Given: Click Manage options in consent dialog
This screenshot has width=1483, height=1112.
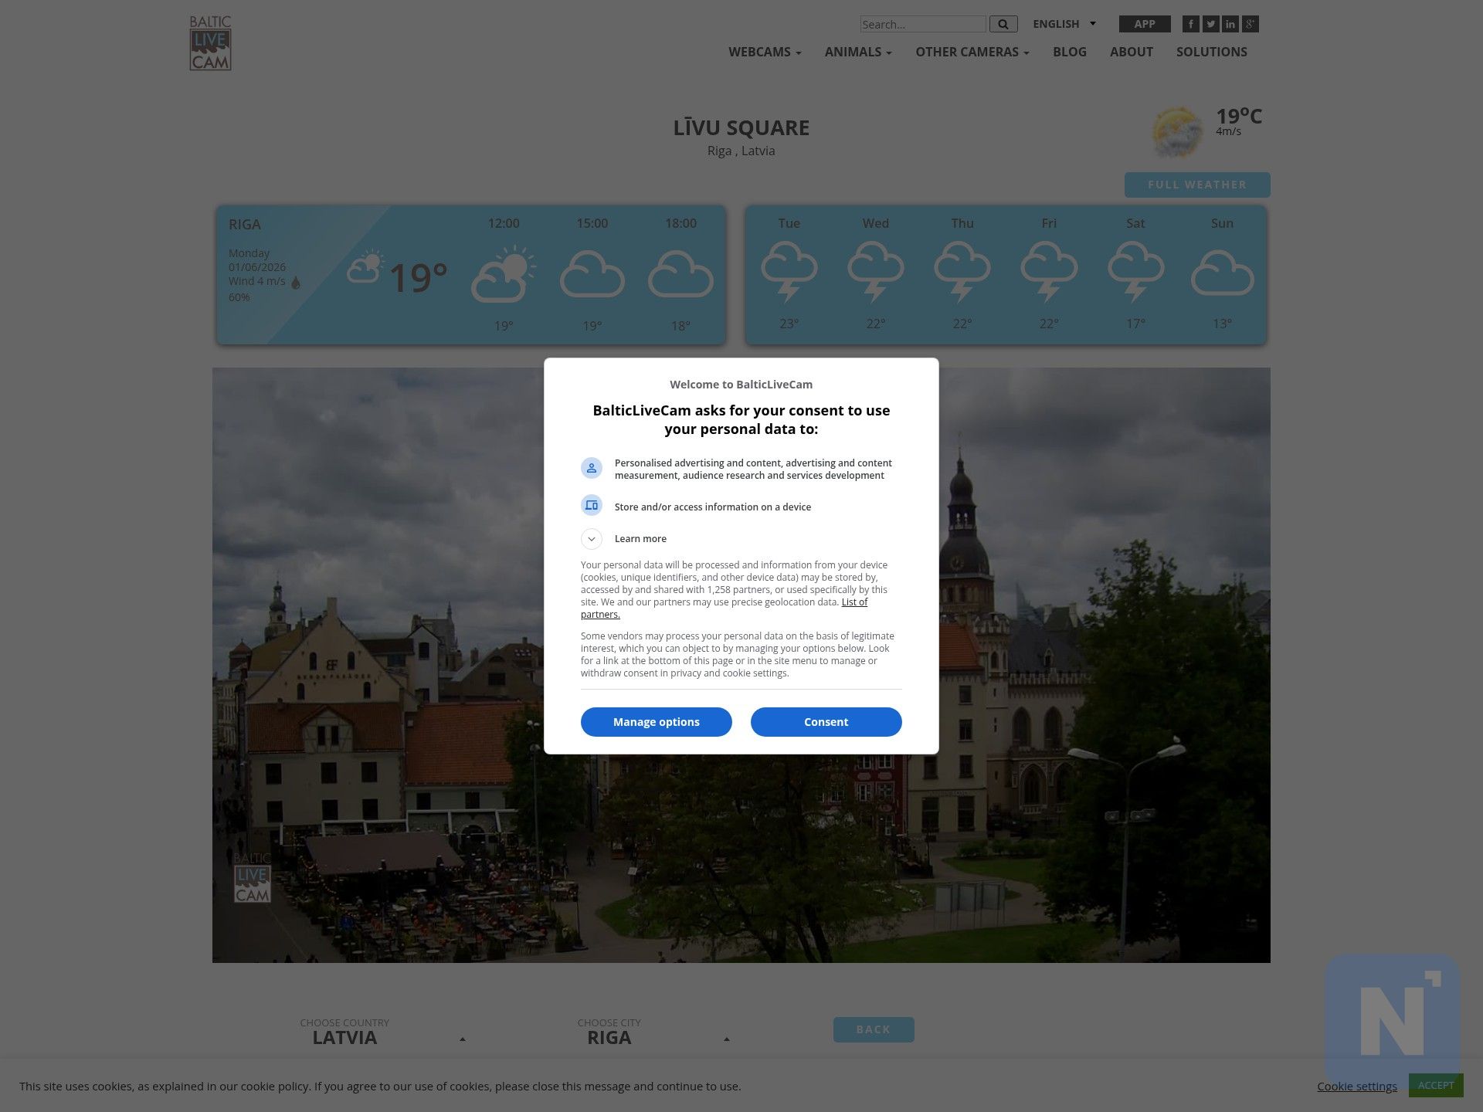Looking at the screenshot, I should [x=657, y=722].
